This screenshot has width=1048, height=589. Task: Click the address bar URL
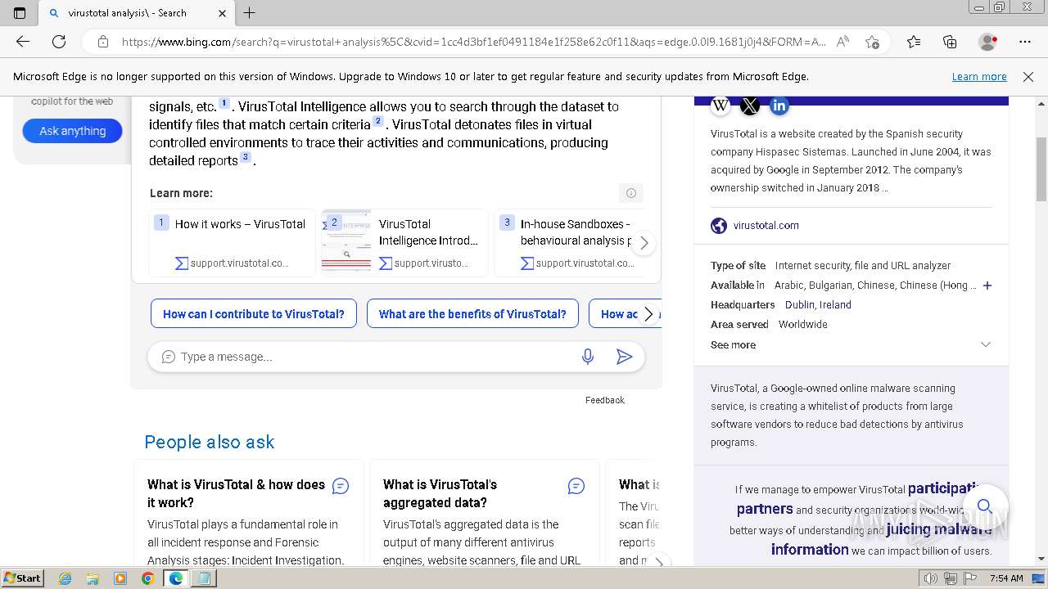click(x=473, y=42)
